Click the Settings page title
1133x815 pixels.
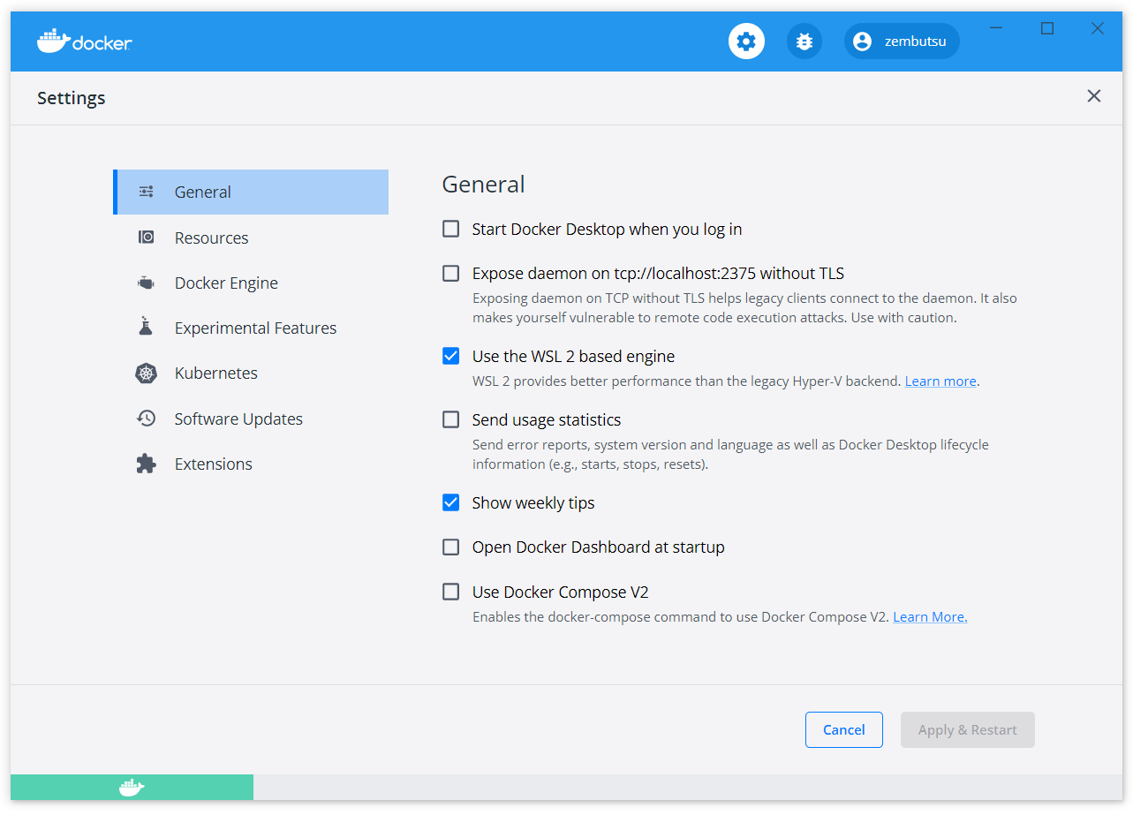click(72, 98)
